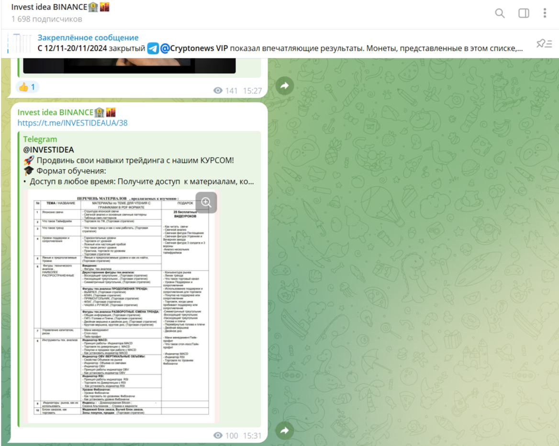The height and width of the screenshot is (446, 559).
Task: Click the Invest idea BINANCE sender name in post
Action: point(66,113)
